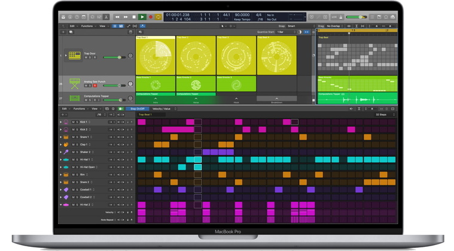
Task: Toggle the Metronome button
Action: (341, 17)
